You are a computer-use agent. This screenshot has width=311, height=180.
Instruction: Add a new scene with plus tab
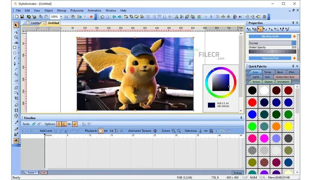pyautogui.click(x=44, y=173)
